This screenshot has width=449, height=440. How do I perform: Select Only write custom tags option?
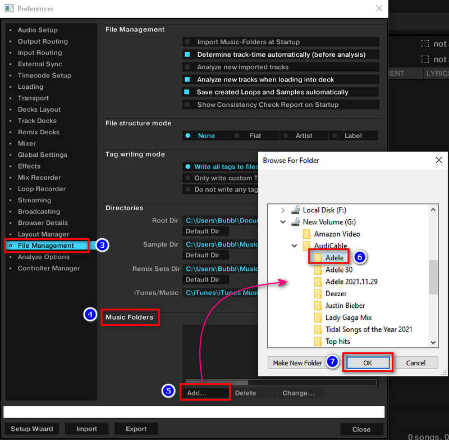pos(220,178)
